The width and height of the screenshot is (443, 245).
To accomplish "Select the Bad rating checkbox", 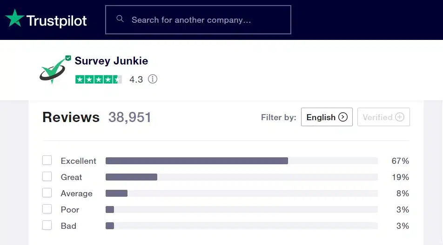I will coord(47,226).
